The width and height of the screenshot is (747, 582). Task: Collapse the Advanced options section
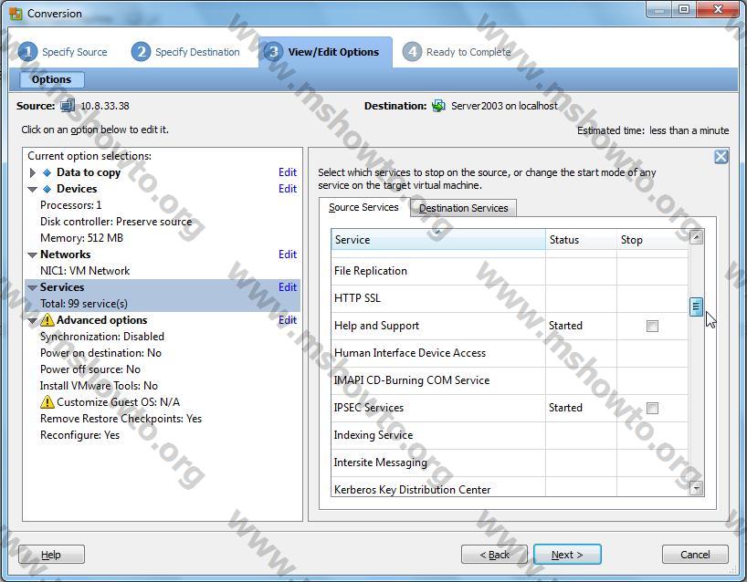[32, 321]
